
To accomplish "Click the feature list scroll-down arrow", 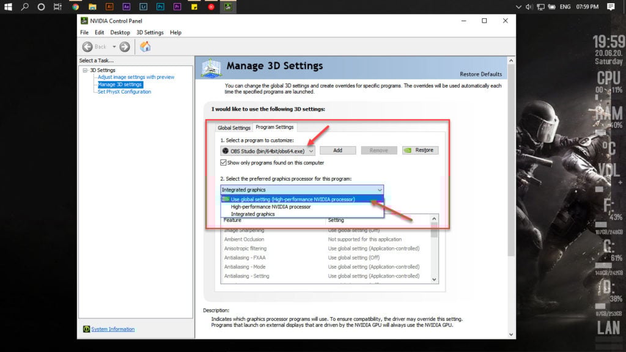I will coord(435,279).
